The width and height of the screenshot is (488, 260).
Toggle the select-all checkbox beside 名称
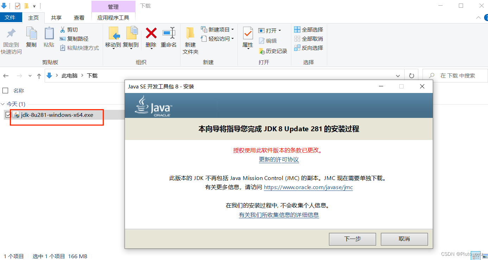point(5,90)
